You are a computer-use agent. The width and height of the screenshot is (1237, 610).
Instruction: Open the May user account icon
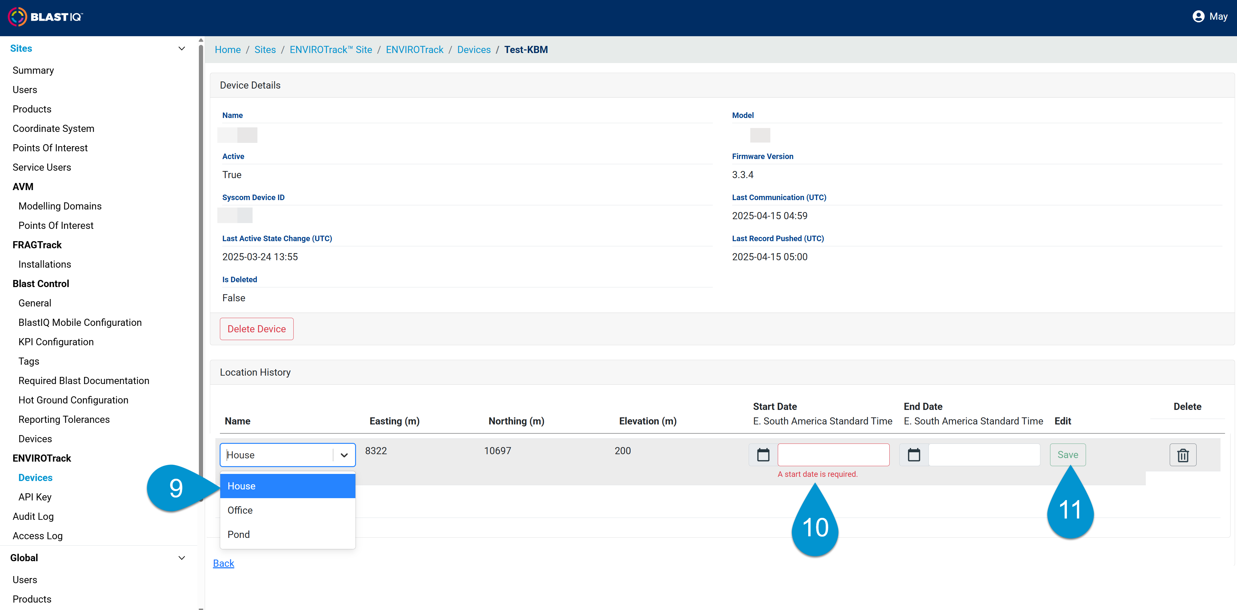tap(1198, 16)
